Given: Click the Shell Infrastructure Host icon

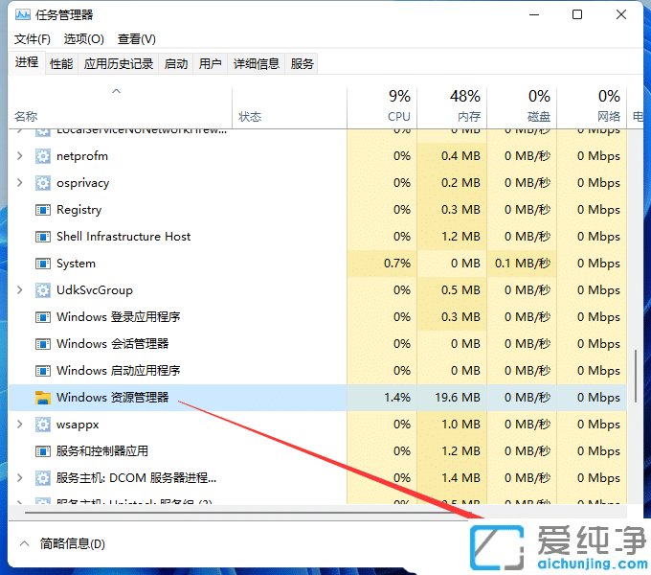Looking at the screenshot, I should (x=43, y=237).
